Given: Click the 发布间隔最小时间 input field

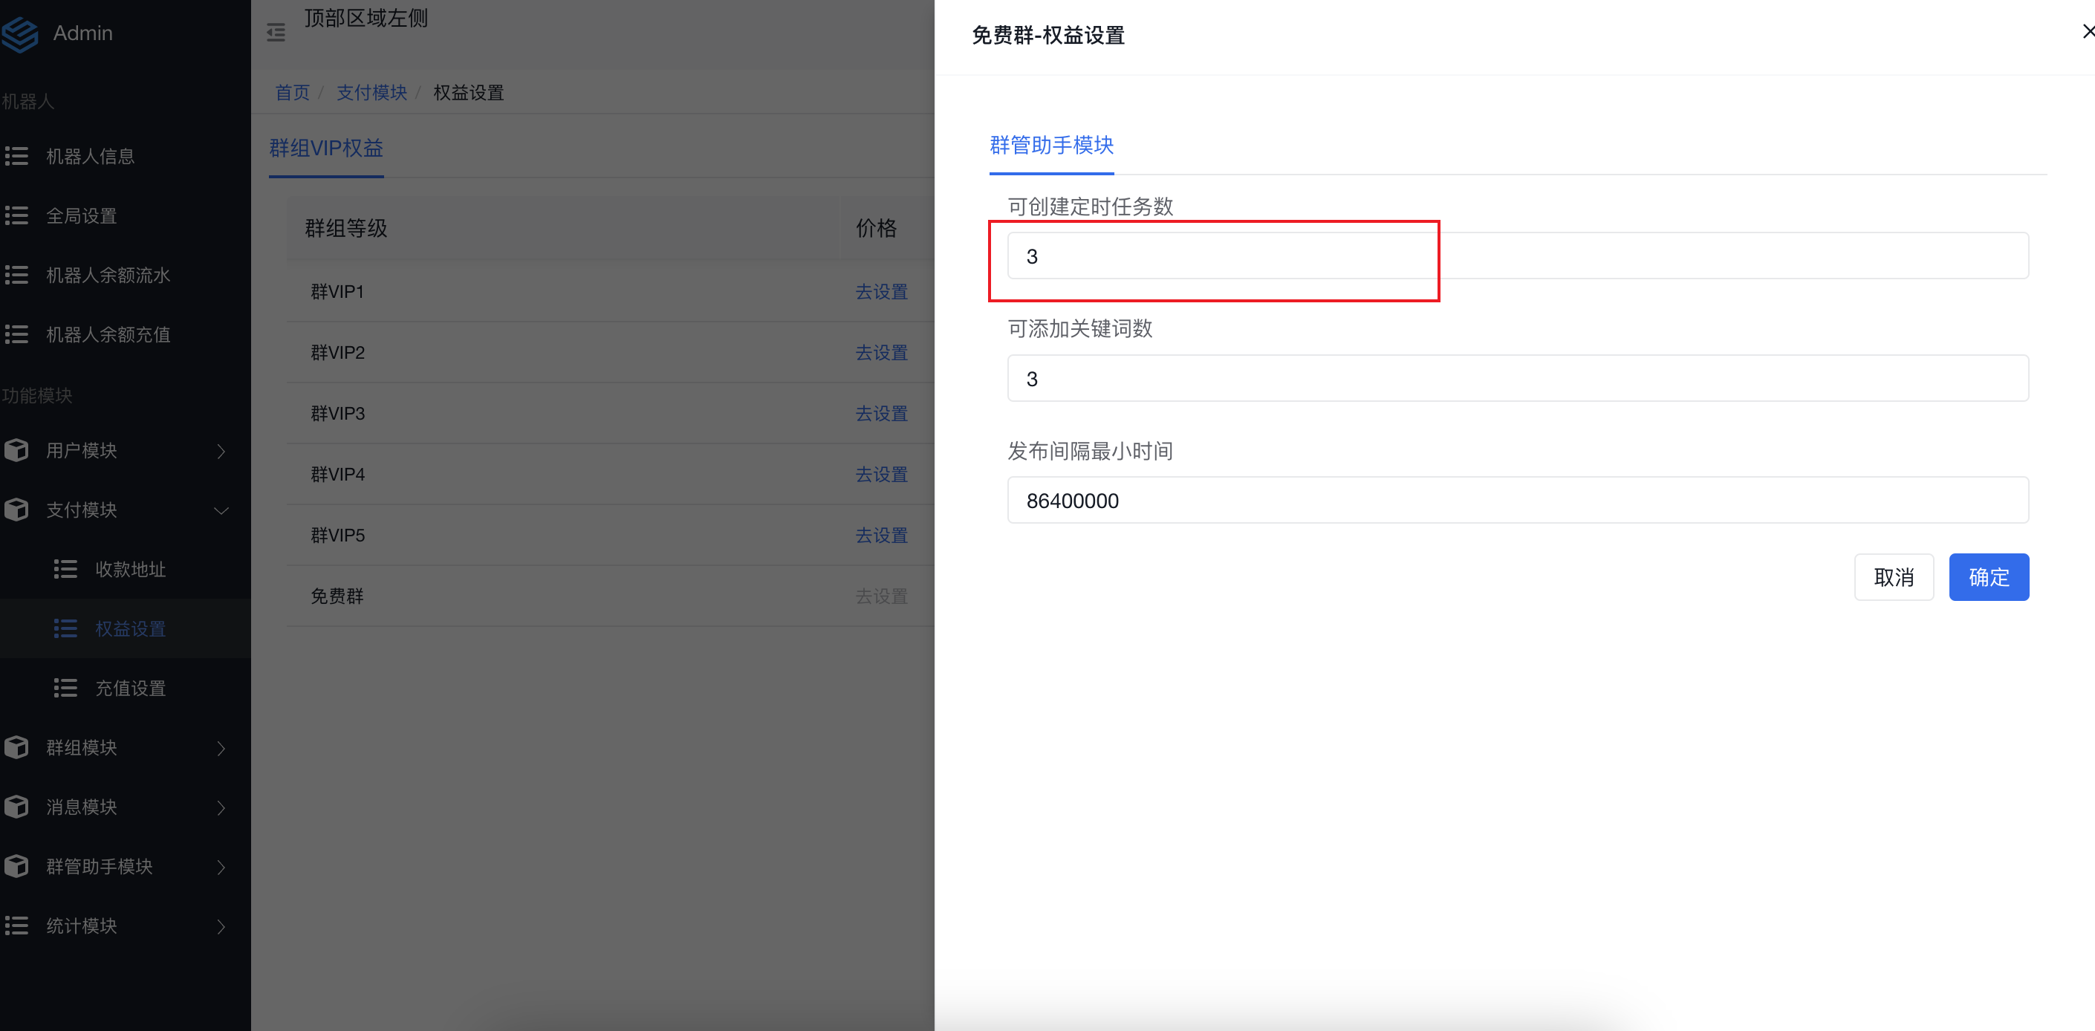Looking at the screenshot, I should [1517, 501].
